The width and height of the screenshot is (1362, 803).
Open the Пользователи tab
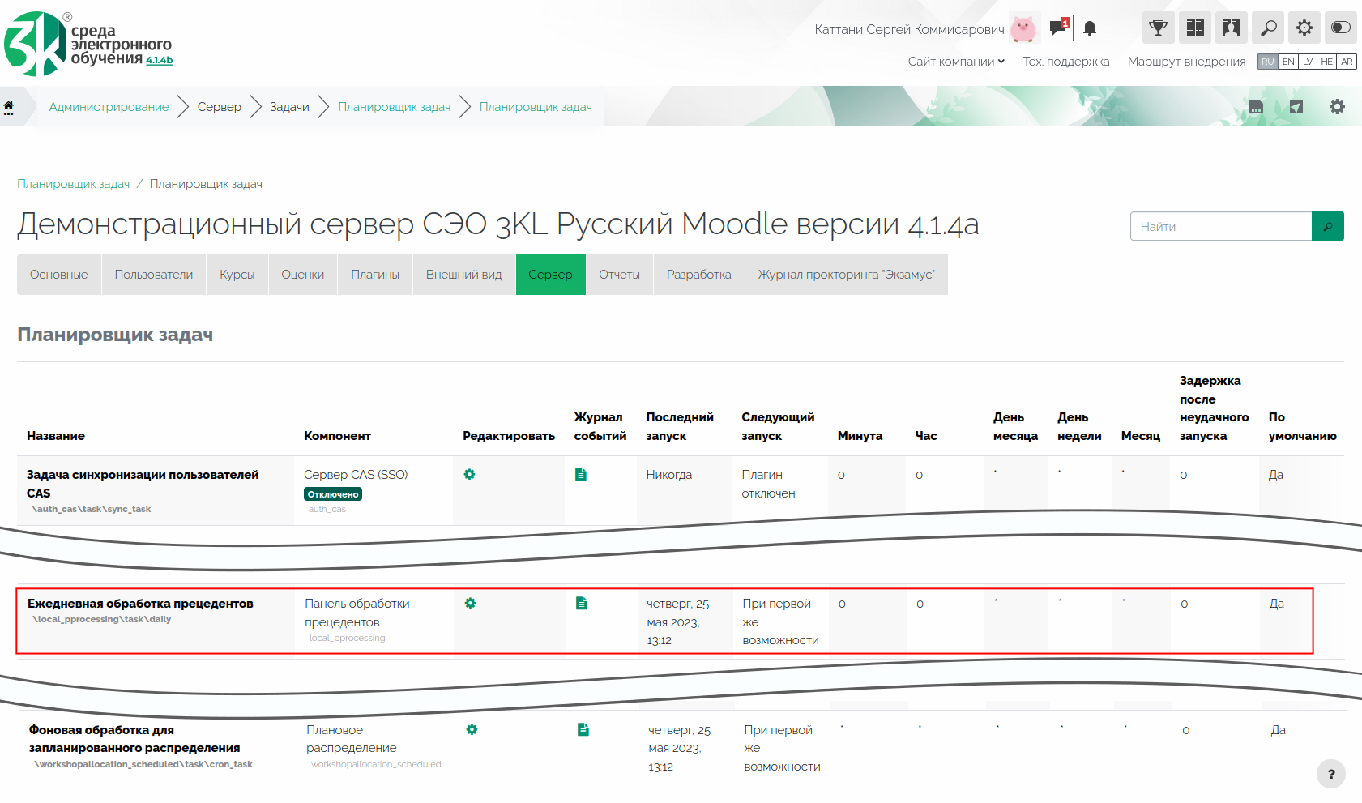[154, 275]
